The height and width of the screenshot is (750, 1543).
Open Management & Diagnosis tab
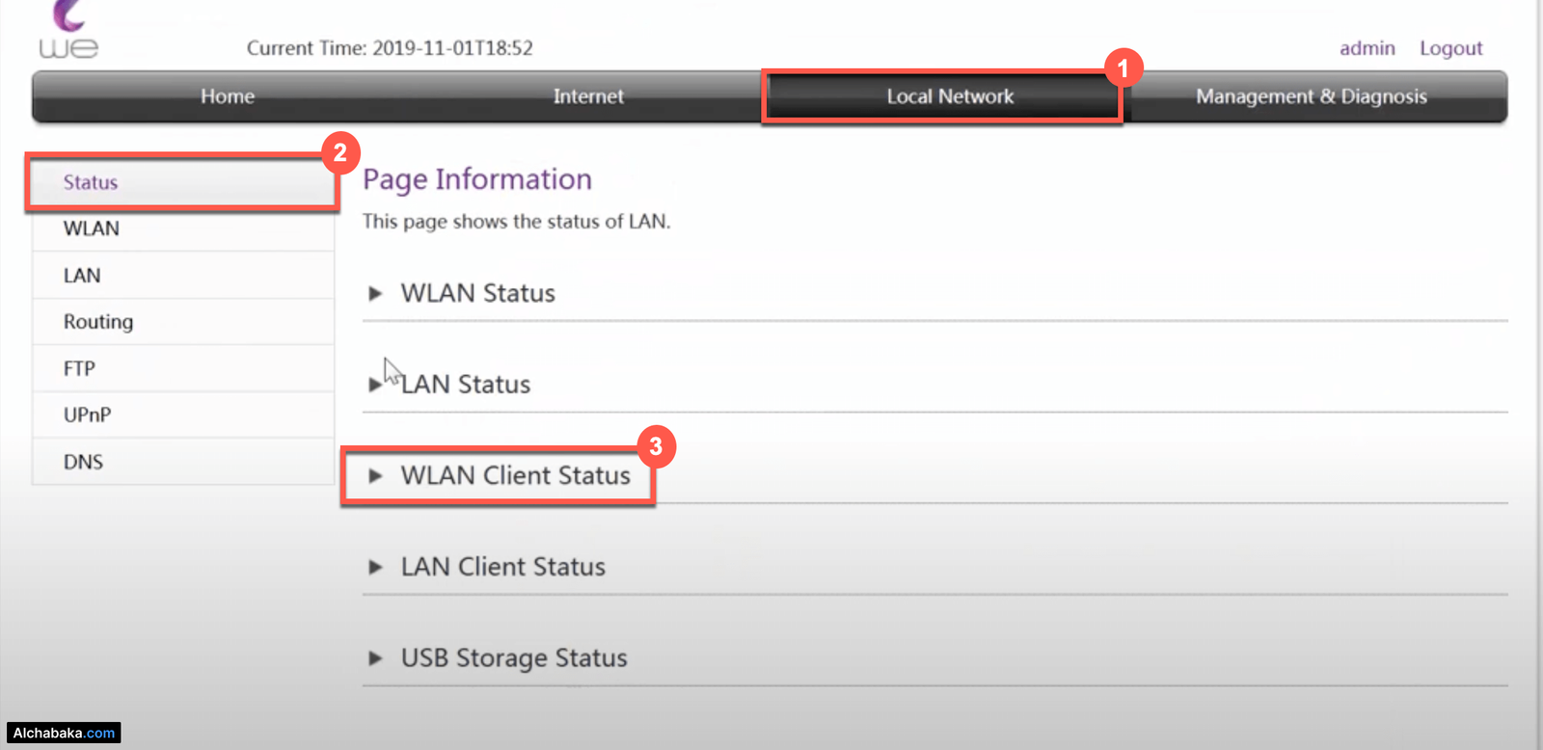pyautogui.click(x=1312, y=96)
